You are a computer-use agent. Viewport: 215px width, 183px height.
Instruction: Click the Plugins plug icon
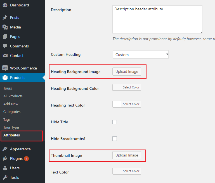click(x=5, y=158)
